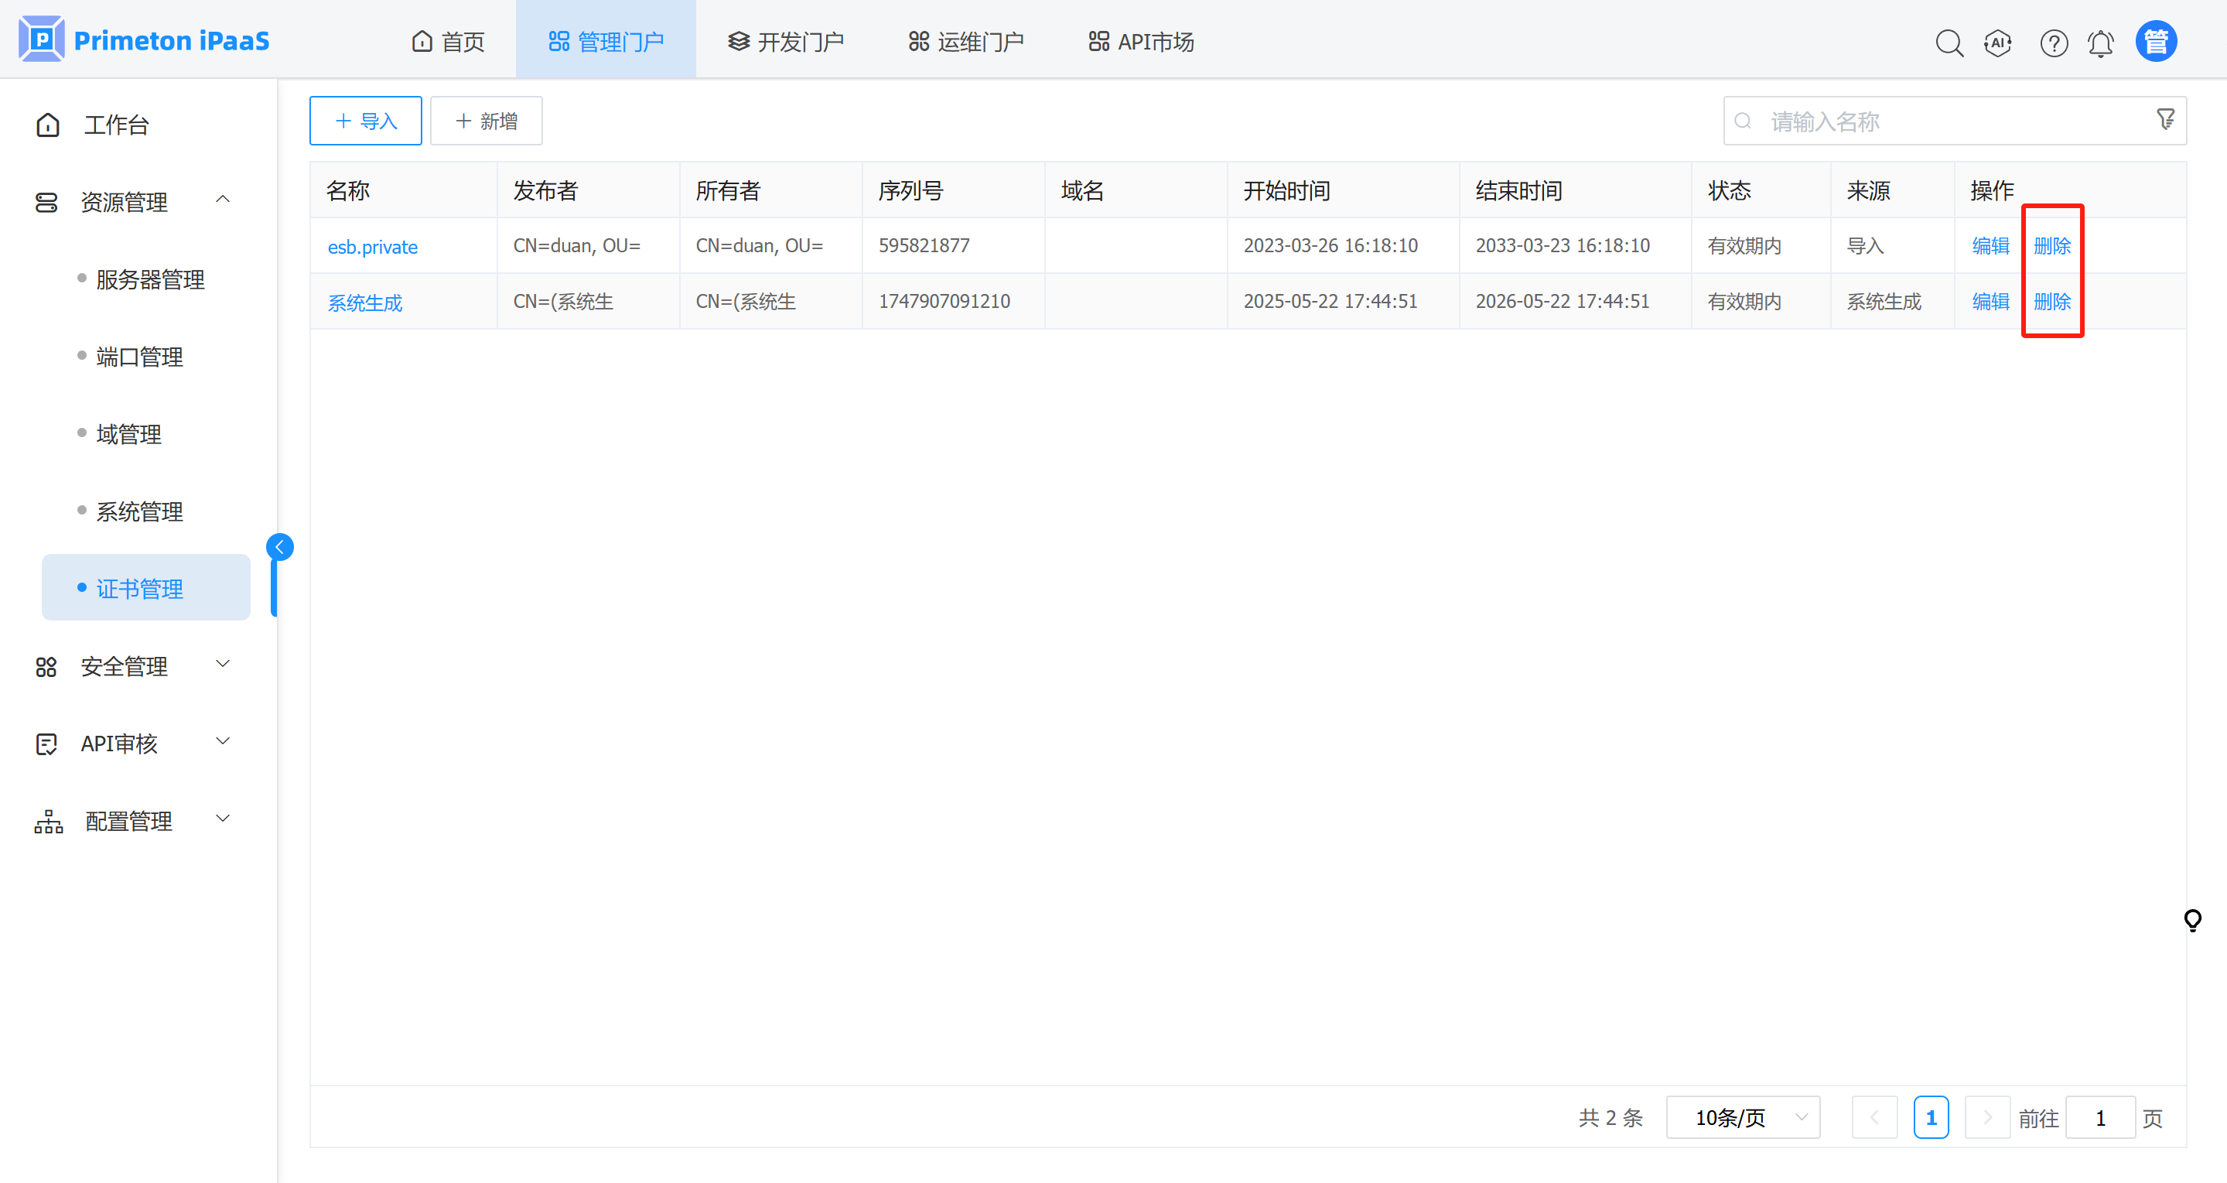The image size is (2227, 1183).
Task: Delete the 系统生成 certificate row
Action: pos(2051,302)
